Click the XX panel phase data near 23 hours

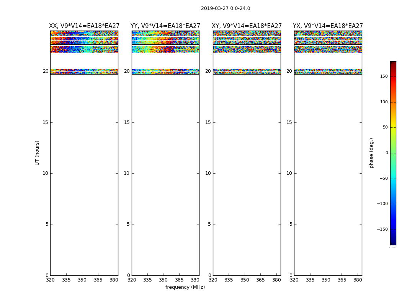pos(84,40)
